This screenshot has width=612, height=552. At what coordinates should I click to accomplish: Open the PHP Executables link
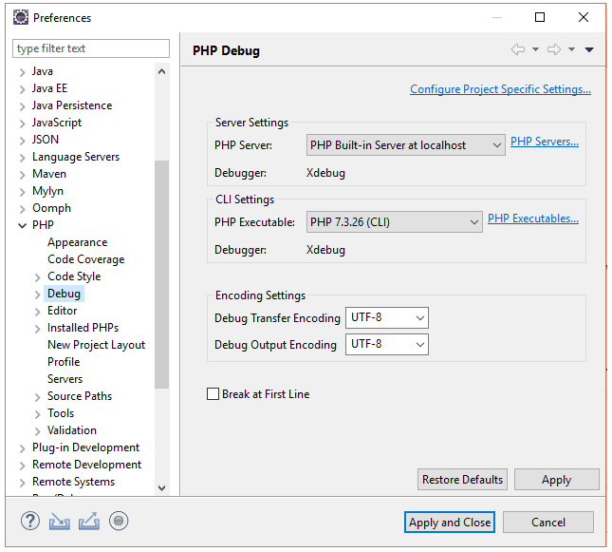coord(533,219)
